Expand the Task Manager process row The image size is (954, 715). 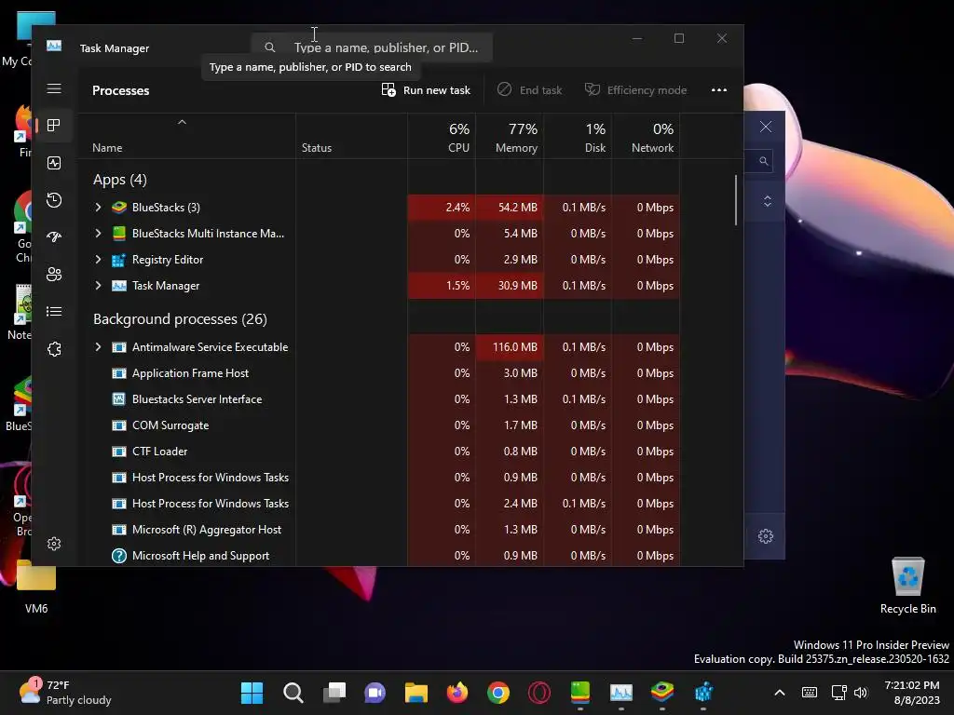tap(98, 286)
